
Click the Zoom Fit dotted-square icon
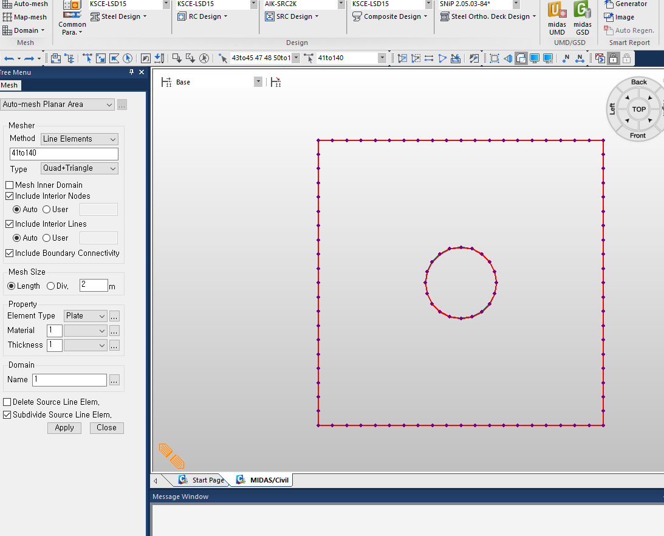(x=494, y=58)
